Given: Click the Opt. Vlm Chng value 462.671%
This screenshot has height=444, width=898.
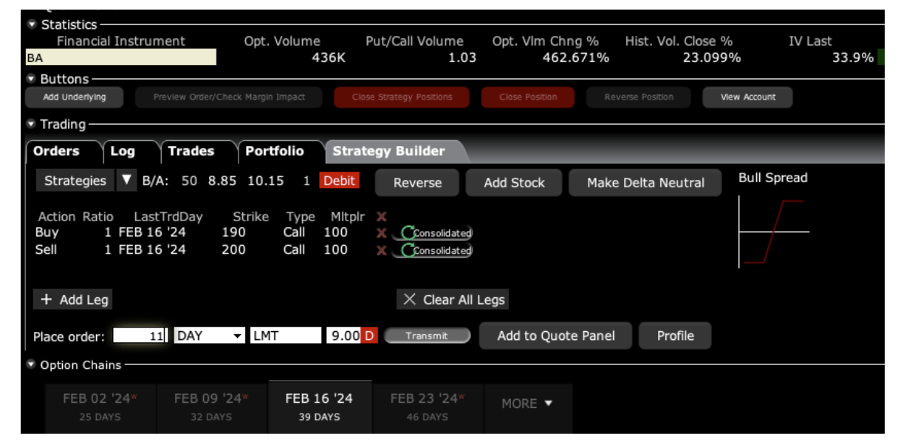Looking at the screenshot, I should pos(576,58).
